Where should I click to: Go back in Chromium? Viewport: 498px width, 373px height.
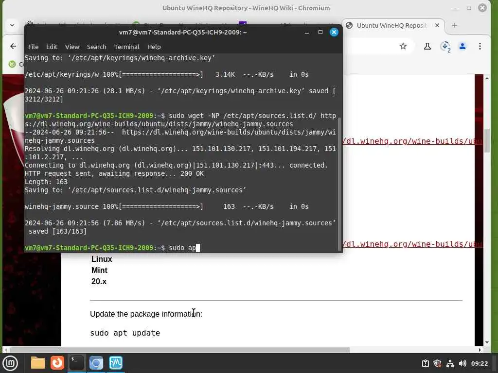pyautogui.click(x=13, y=46)
